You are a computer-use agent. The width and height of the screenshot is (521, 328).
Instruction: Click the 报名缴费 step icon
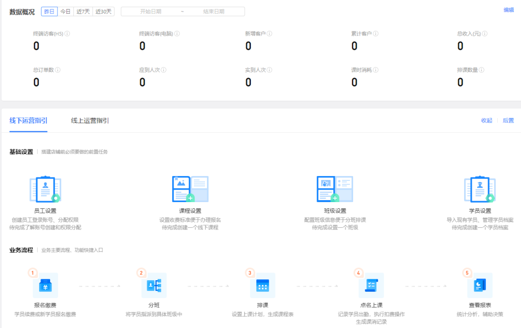(45, 286)
